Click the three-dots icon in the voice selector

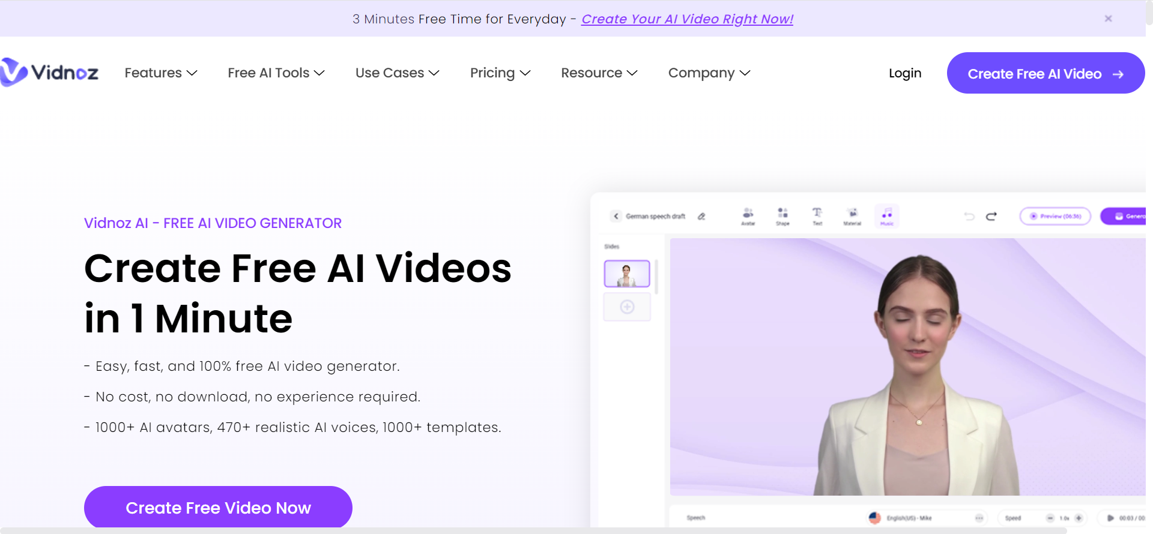(979, 518)
